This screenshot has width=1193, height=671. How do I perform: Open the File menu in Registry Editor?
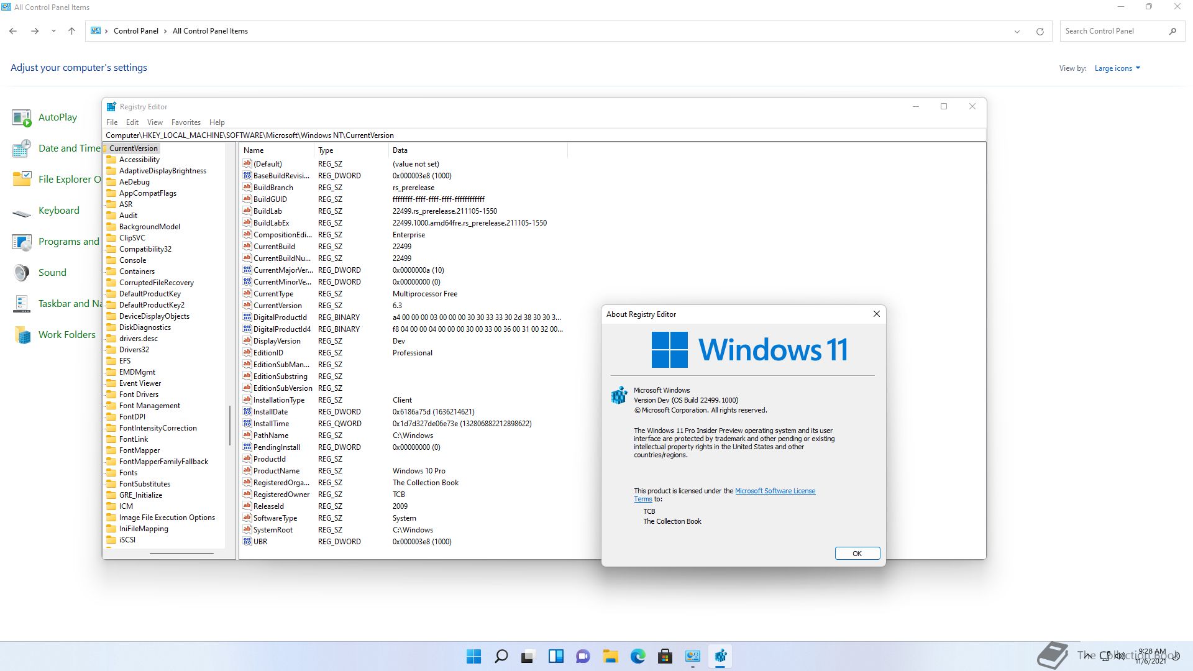click(x=112, y=122)
